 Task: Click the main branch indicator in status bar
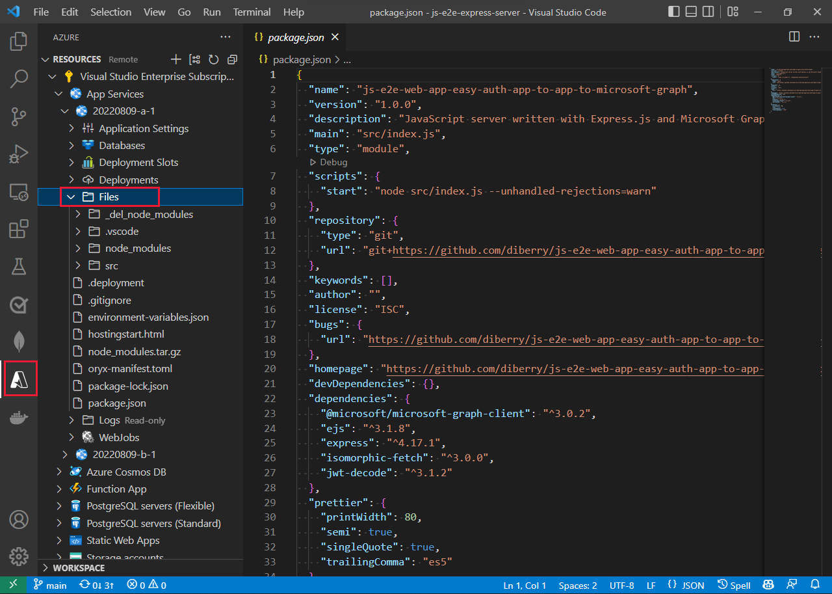coord(50,585)
